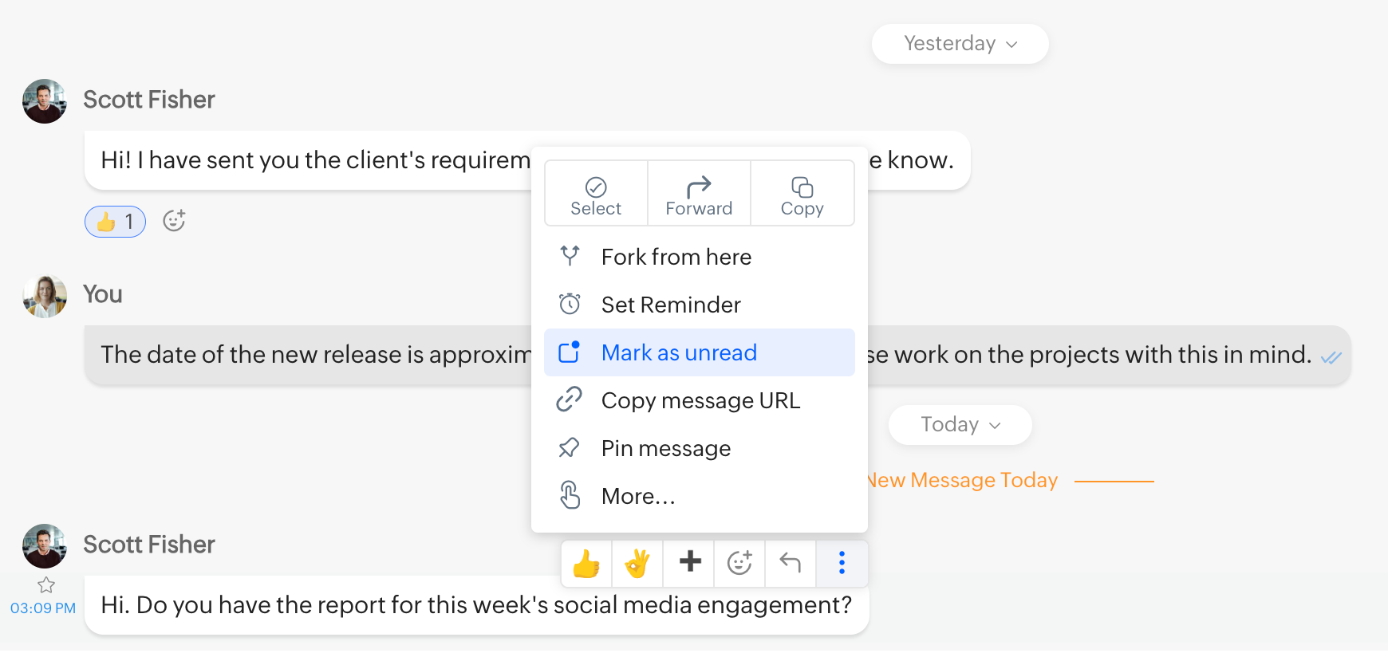Click the three-dot more actions icon
The image size is (1388, 657).
[x=842, y=563]
